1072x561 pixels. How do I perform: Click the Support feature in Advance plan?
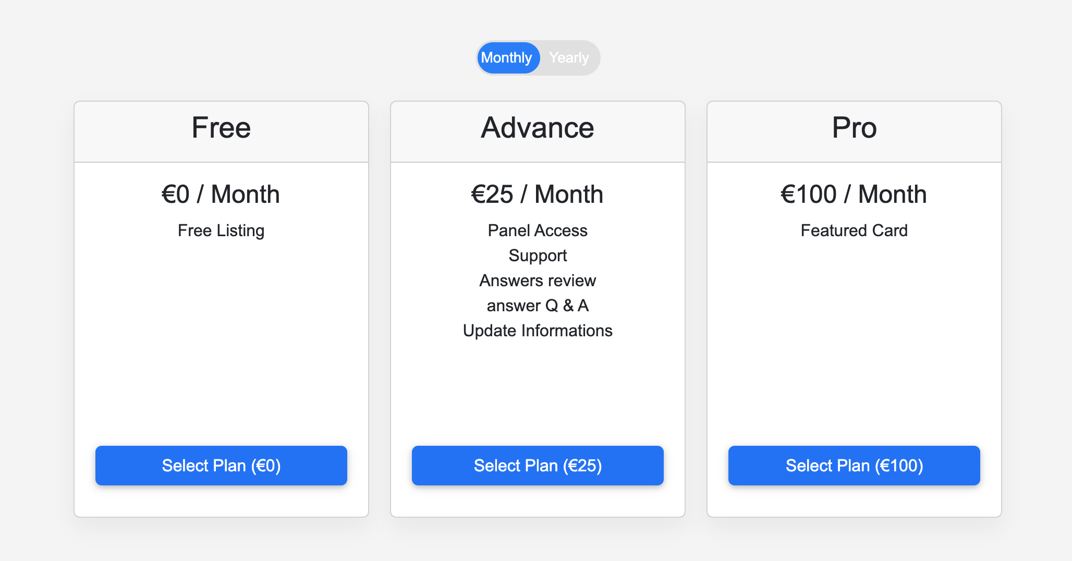point(538,255)
